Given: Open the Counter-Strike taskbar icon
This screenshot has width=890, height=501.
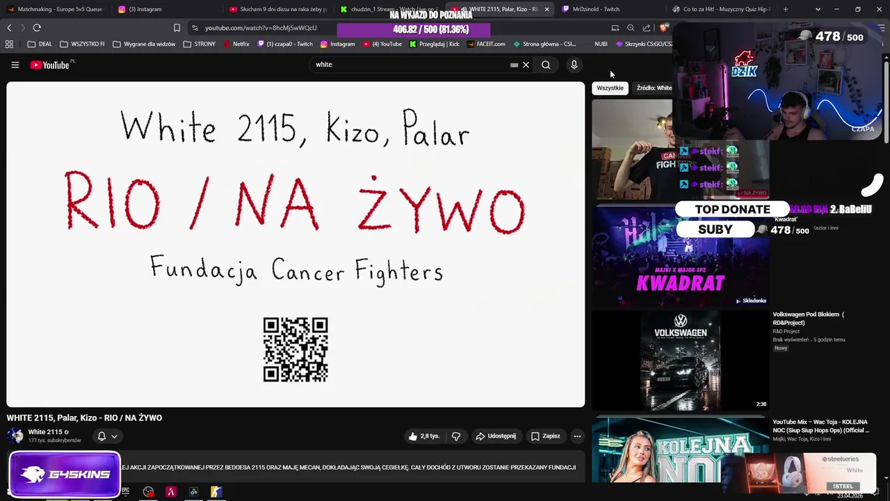Looking at the screenshot, I should click(x=216, y=492).
